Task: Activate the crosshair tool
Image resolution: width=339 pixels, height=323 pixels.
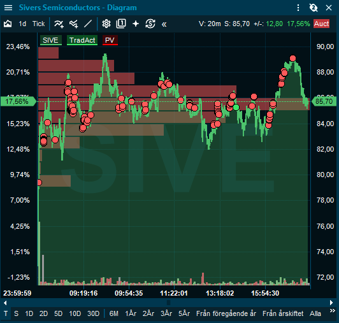Action: (136, 24)
